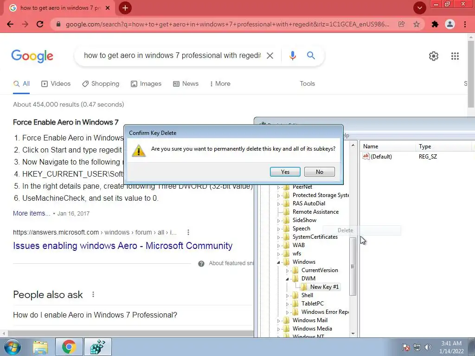
Task: Select the SideShow registry key
Action: tap(304, 220)
